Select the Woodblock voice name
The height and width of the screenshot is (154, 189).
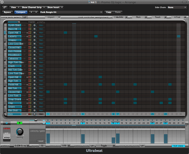(x=14, y=55)
